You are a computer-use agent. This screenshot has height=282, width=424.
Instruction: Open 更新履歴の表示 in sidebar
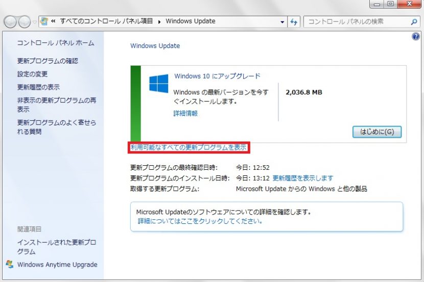(38, 87)
